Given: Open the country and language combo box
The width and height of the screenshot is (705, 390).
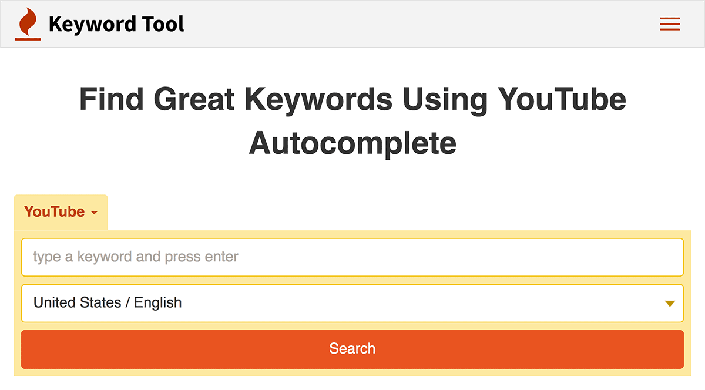Looking at the screenshot, I should [352, 303].
